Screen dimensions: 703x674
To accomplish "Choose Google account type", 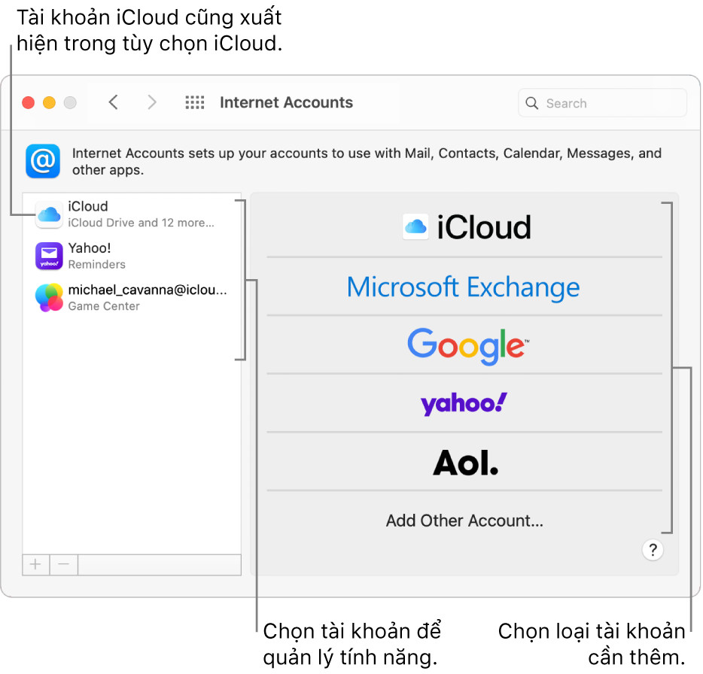I will [464, 345].
